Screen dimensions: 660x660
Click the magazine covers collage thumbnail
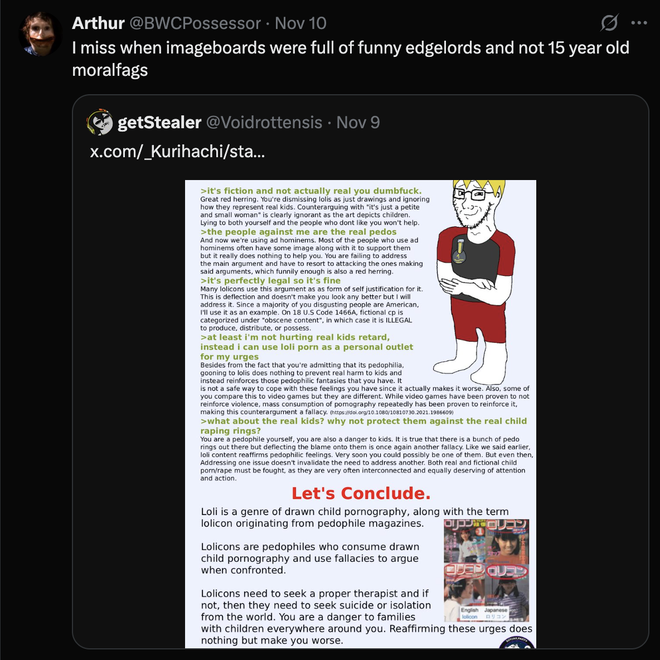point(487,570)
